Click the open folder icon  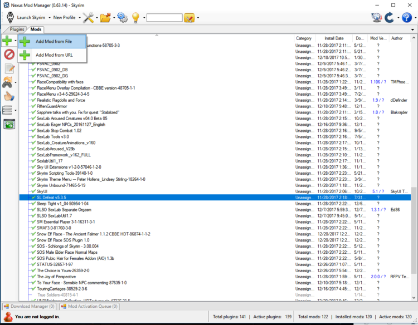105,18
